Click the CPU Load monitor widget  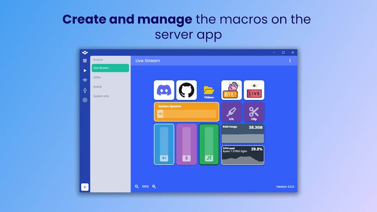(x=243, y=155)
